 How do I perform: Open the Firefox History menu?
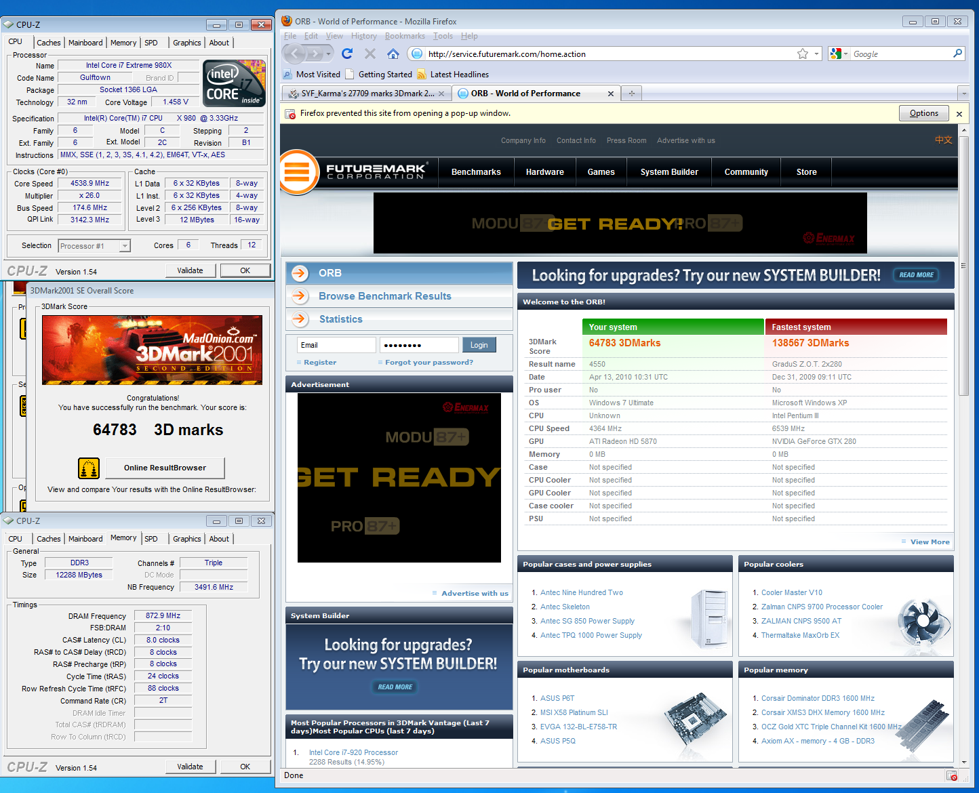[x=364, y=36]
